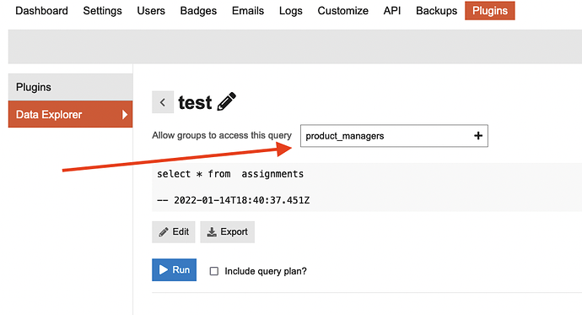582x315 pixels.
Task: Switch to the Users tab
Action: click(151, 11)
